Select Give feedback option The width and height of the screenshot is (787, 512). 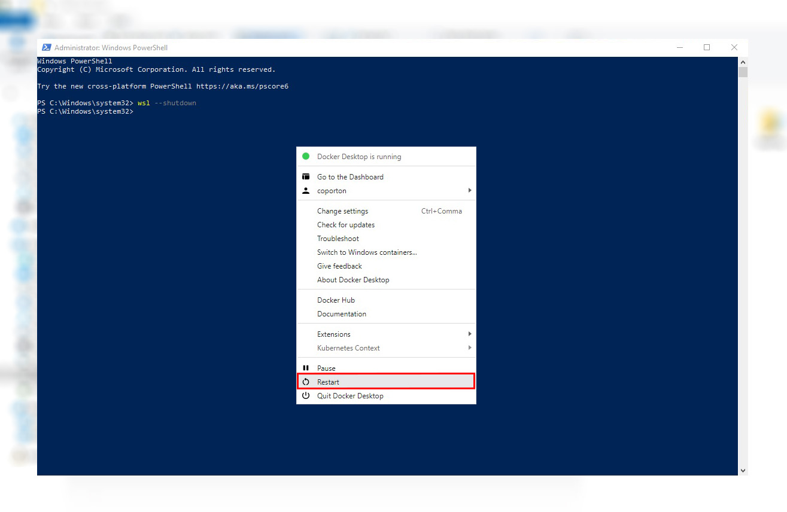(x=339, y=266)
